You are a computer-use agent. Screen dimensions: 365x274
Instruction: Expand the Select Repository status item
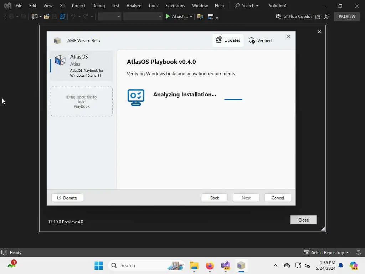[327, 253]
